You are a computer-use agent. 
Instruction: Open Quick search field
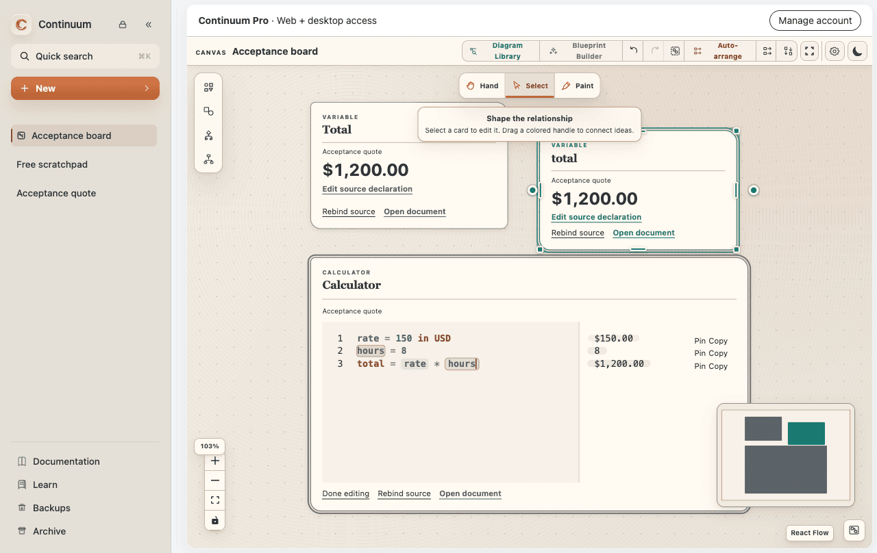click(85, 56)
